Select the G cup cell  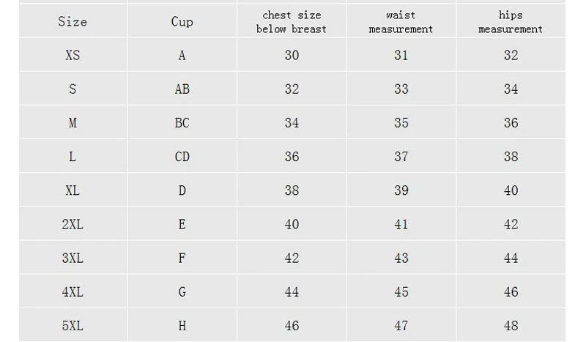click(x=182, y=292)
